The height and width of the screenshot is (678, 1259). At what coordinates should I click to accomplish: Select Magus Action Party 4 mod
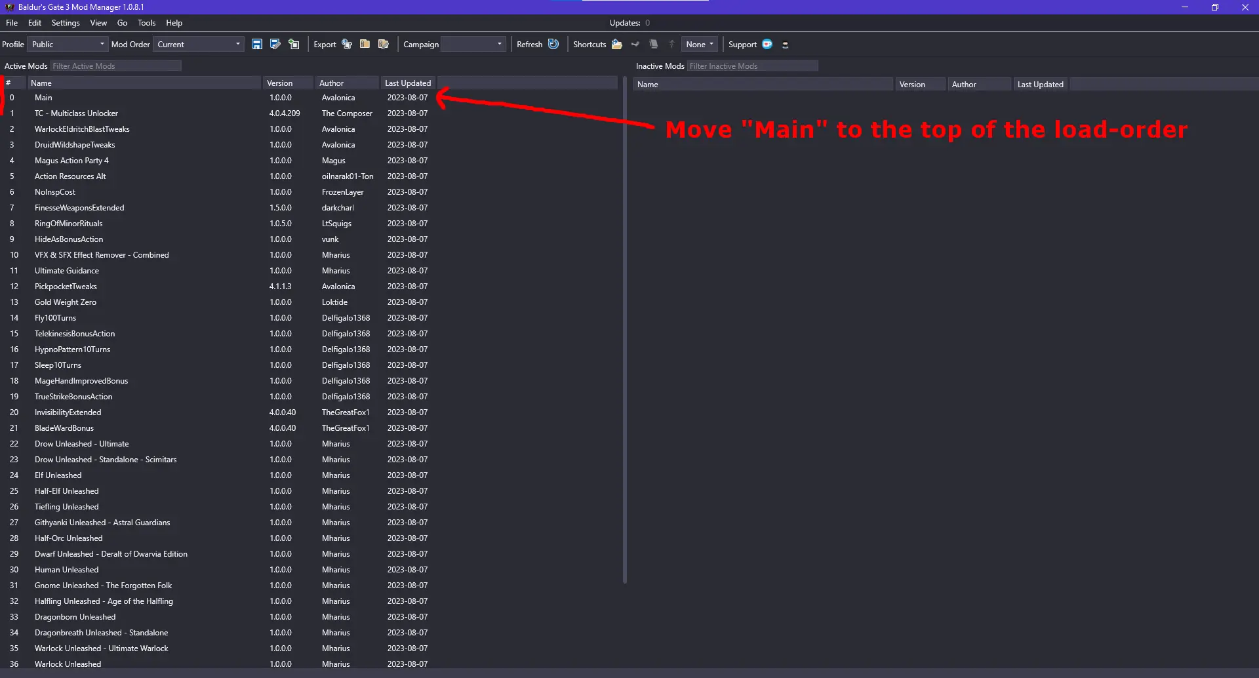[308, 161]
